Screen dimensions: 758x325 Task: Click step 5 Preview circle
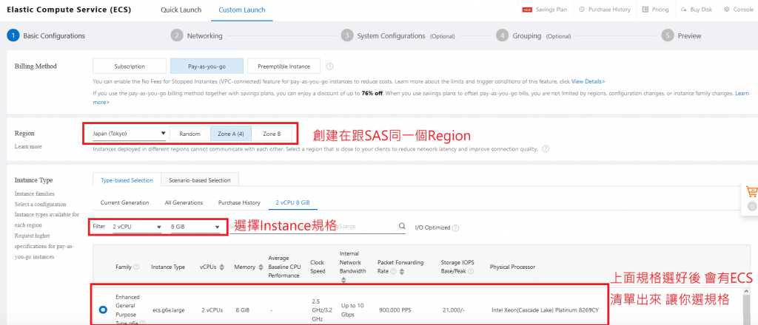coord(668,35)
